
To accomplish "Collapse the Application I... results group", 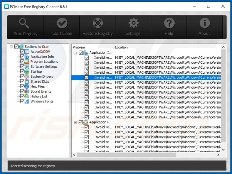I will 75,53.
